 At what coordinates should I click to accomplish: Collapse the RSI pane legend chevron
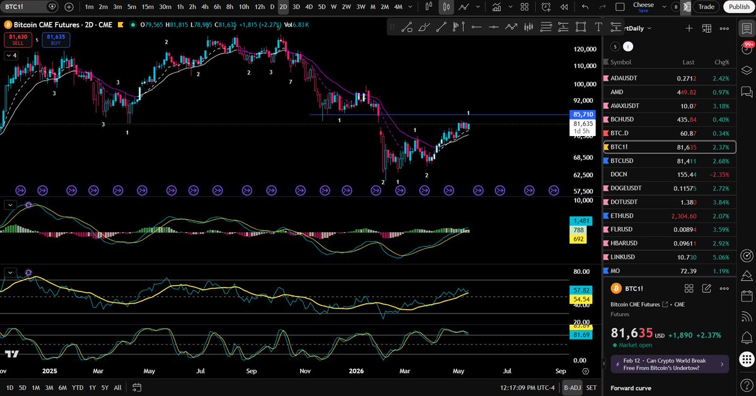(x=10, y=273)
